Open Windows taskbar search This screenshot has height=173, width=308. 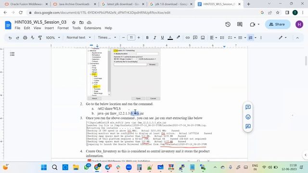pos(54,167)
